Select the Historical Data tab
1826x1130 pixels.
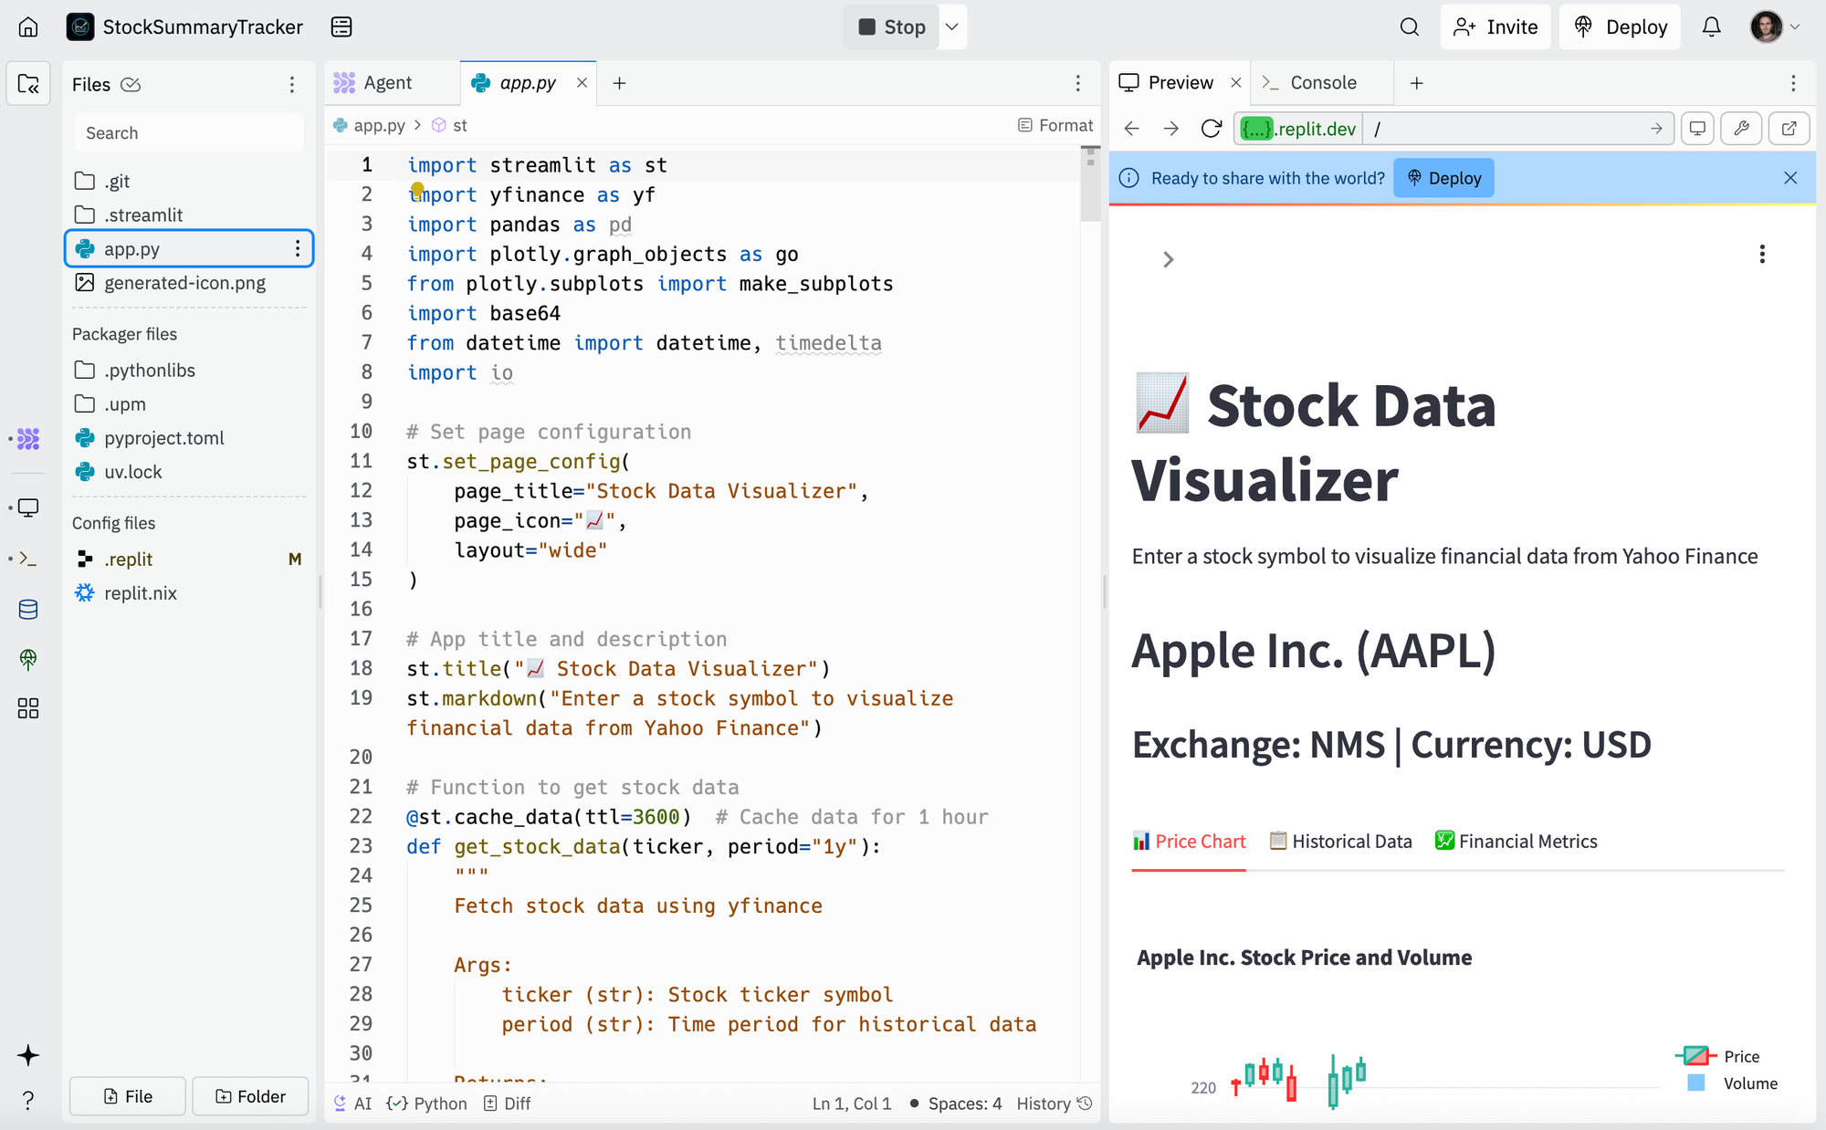pos(1340,841)
